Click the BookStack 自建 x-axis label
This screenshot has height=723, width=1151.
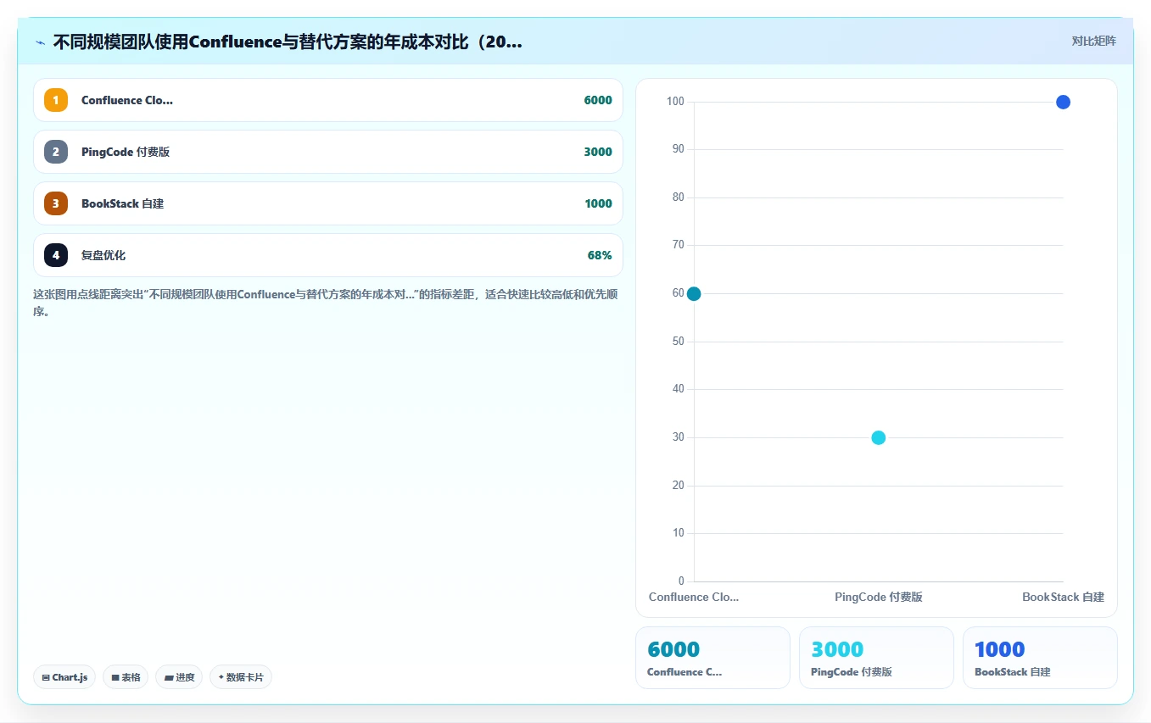click(x=1063, y=597)
